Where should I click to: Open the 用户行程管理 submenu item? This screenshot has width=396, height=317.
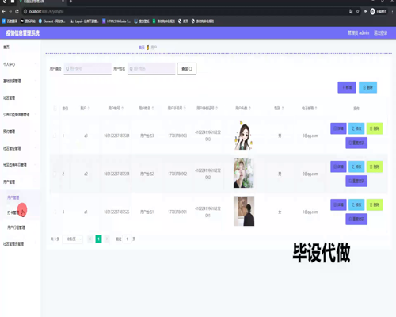(x=20, y=227)
